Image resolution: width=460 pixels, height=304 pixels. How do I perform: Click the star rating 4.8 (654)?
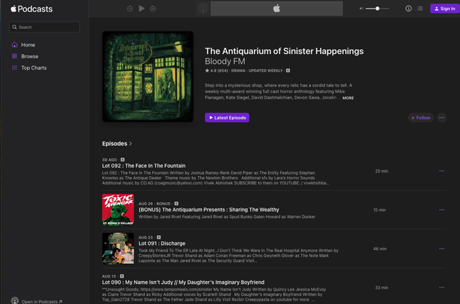point(216,70)
